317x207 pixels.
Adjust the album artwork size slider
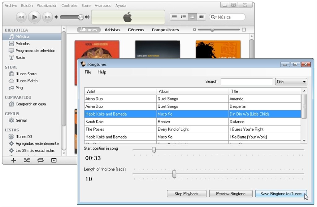212,29
